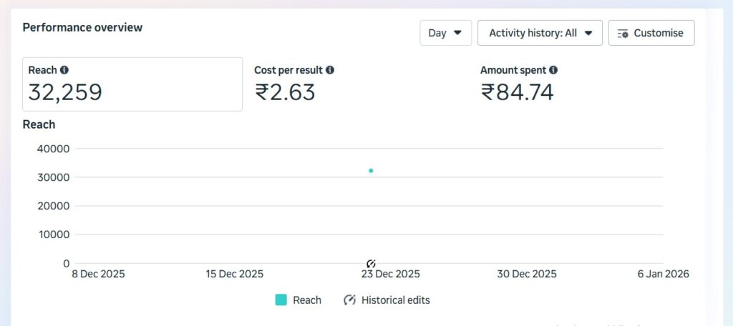Click the Performance overview heading
Image resolution: width=733 pixels, height=326 pixels.
coord(82,27)
